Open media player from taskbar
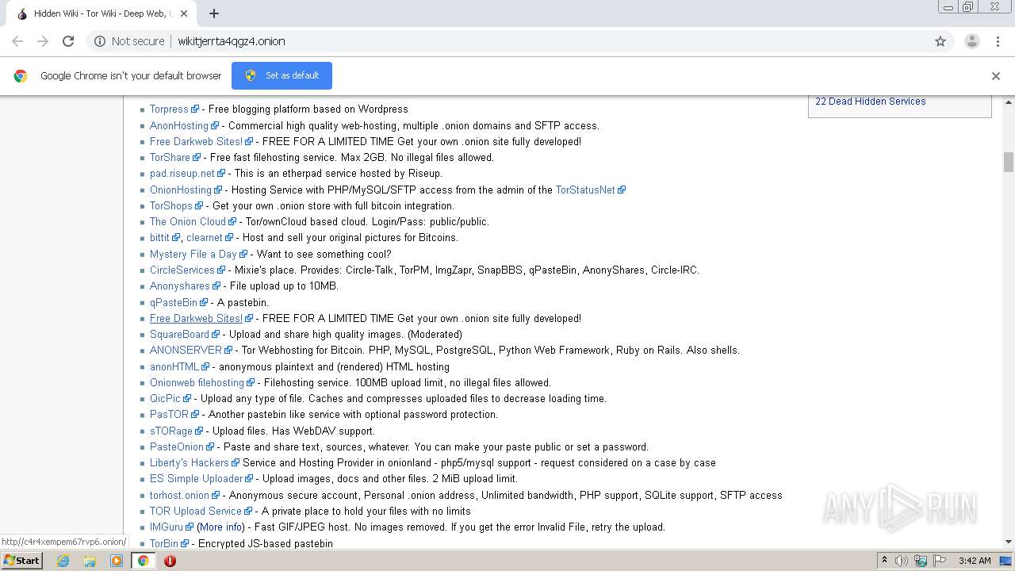Screen dimensions: 1015x571 coord(117,561)
